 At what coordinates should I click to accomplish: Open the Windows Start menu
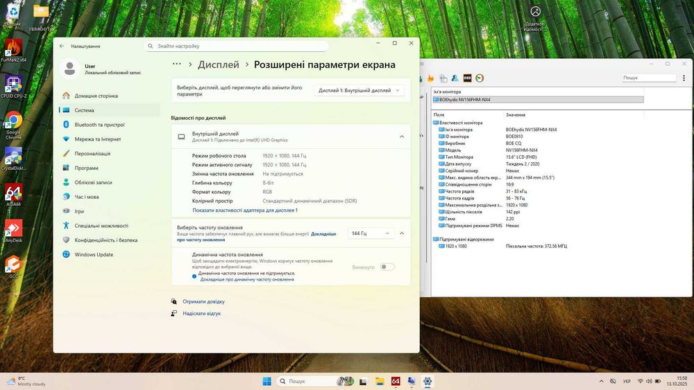coord(267,381)
